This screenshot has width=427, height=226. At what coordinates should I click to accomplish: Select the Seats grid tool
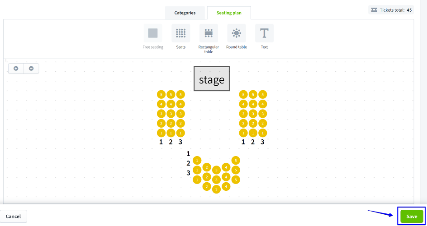(x=181, y=33)
